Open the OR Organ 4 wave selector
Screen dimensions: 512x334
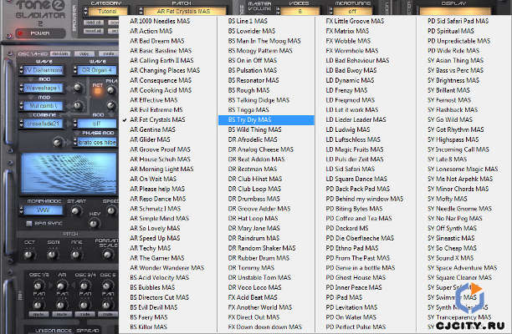pyautogui.click(x=97, y=70)
